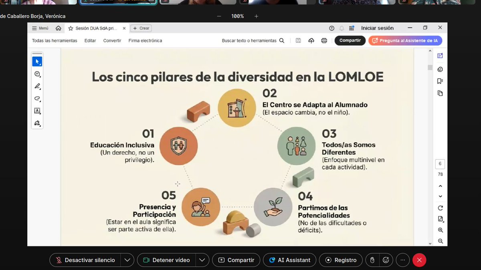Open reactions emoji button
481x270 pixels.
386,260
